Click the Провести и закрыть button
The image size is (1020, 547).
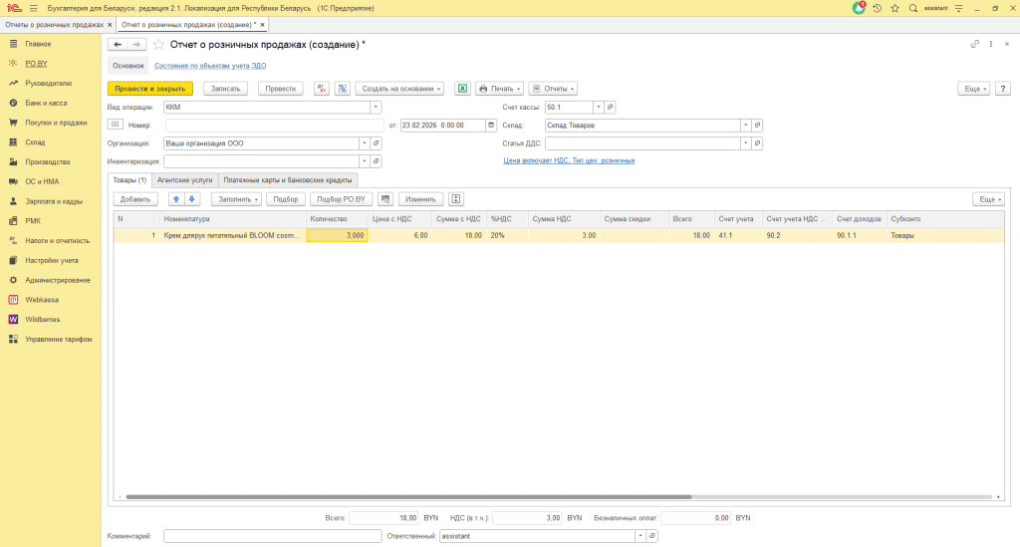149,89
